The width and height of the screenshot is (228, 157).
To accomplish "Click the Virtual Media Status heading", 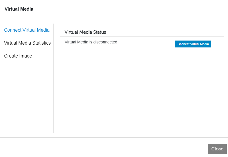I will tap(85, 32).
